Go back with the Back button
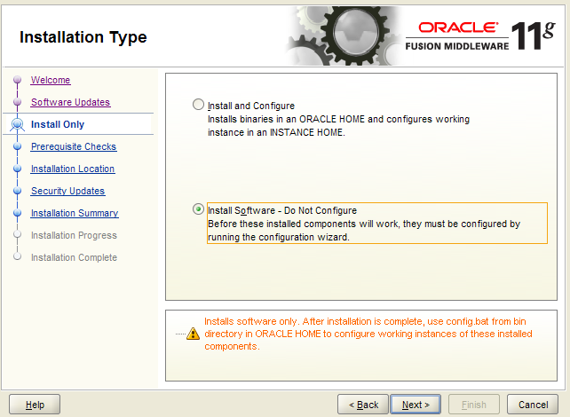This screenshot has width=570, height=417. click(362, 405)
